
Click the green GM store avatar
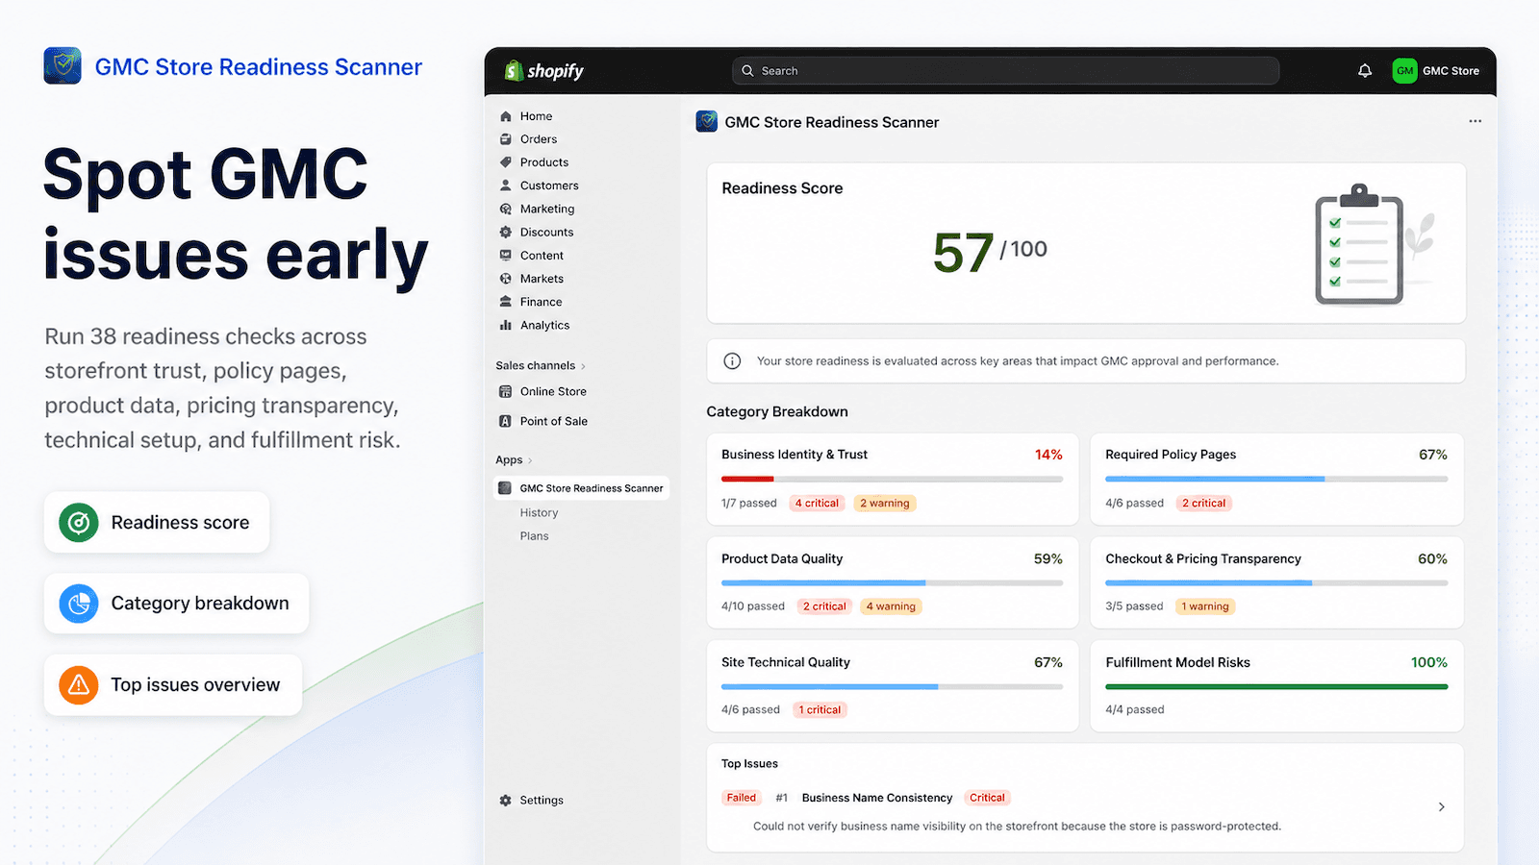[x=1404, y=70]
